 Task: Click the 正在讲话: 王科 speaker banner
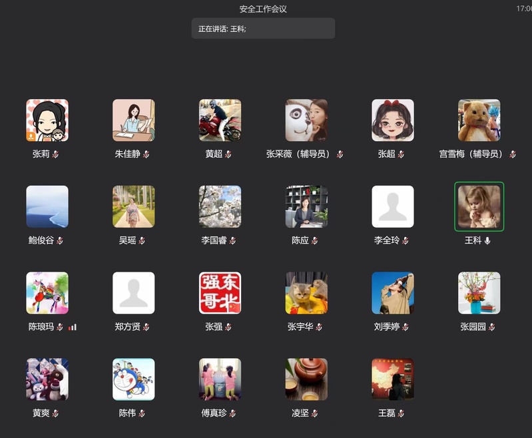pyautogui.click(x=263, y=29)
